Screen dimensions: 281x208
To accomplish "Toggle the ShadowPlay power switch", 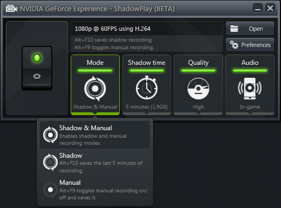I will tap(37, 68).
